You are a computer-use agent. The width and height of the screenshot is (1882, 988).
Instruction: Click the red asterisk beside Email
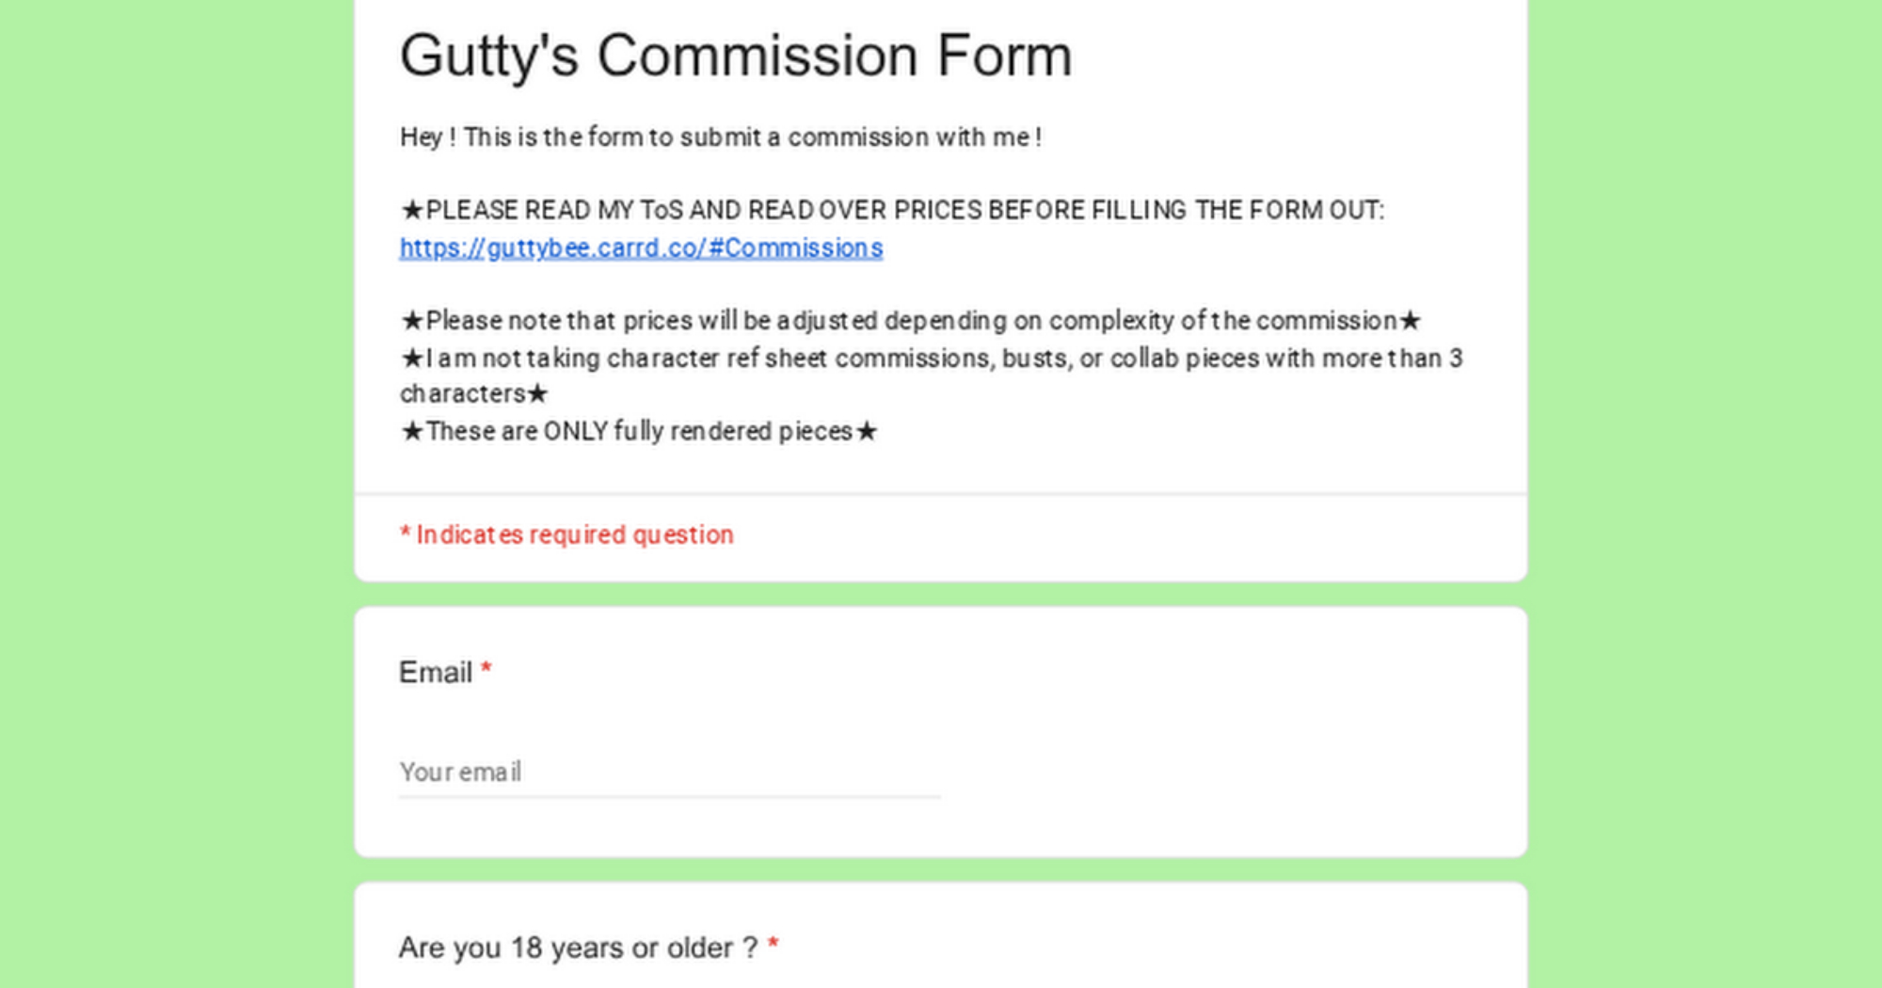click(x=486, y=670)
